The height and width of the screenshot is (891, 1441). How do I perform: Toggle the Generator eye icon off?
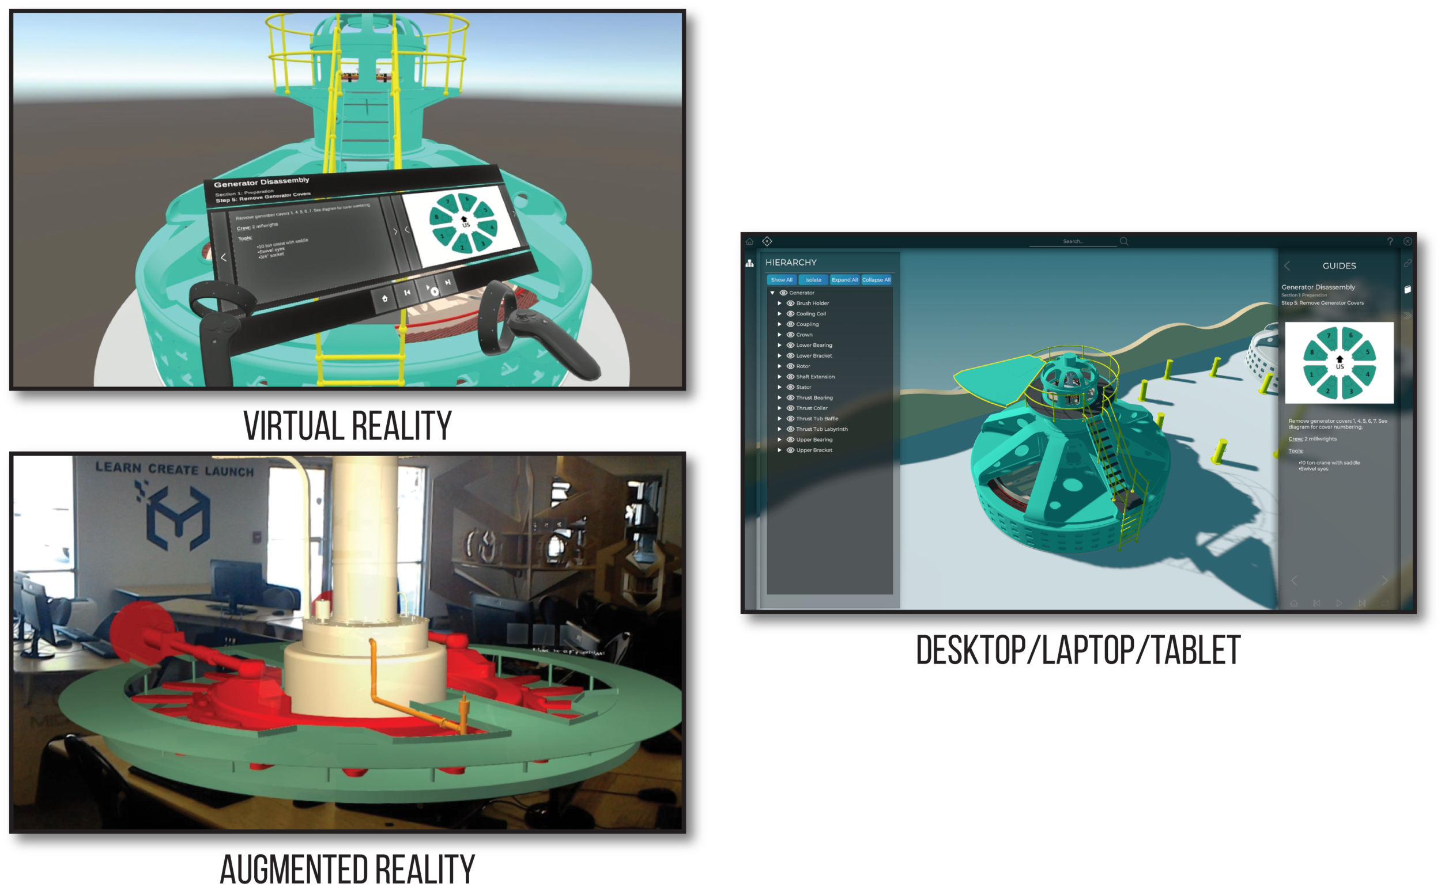tap(783, 293)
